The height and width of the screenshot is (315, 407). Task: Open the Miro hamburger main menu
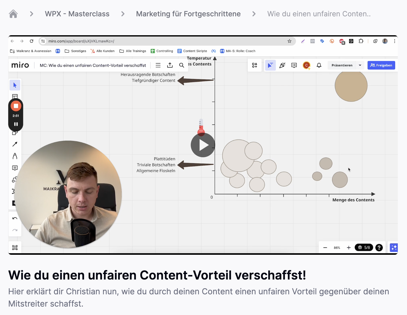pos(158,65)
